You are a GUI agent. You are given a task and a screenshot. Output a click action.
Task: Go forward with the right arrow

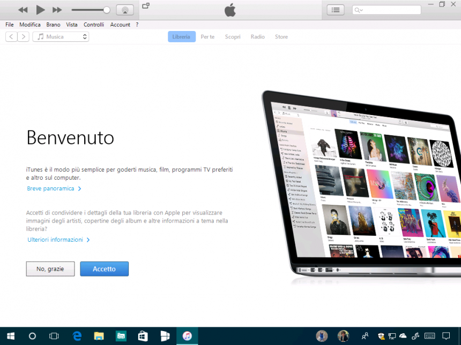pyautogui.click(x=23, y=37)
